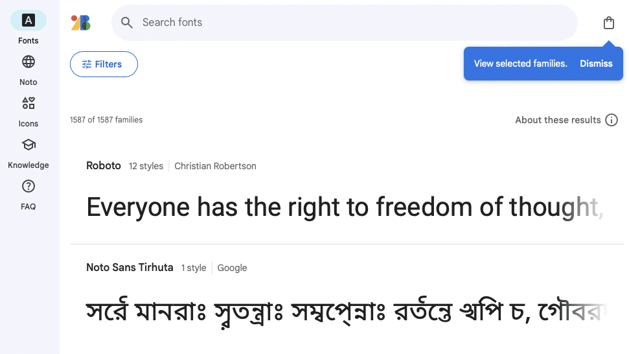Viewport: 629px width, 354px height.
Task: Open the FAQ question mark icon
Action: pyautogui.click(x=28, y=186)
